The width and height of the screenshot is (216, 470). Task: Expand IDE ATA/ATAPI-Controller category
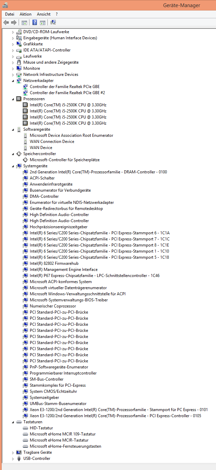point(13,50)
